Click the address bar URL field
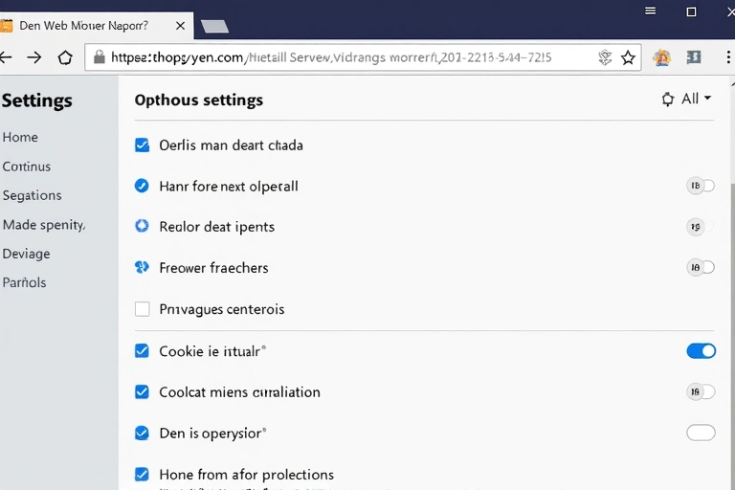The width and height of the screenshot is (735, 490). point(363,57)
